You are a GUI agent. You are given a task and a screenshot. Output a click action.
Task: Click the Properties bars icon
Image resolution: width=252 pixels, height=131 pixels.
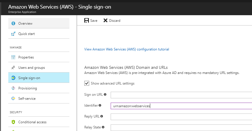[13, 57]
